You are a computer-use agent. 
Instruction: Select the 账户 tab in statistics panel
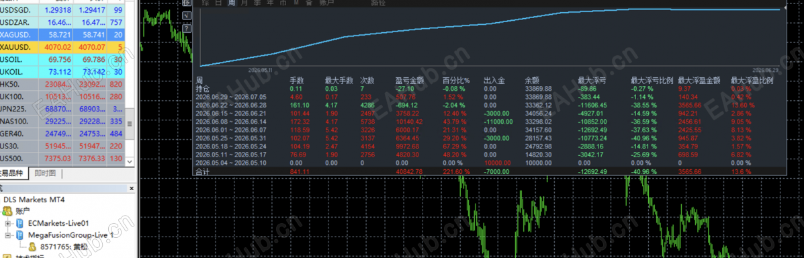pos(326,3)
